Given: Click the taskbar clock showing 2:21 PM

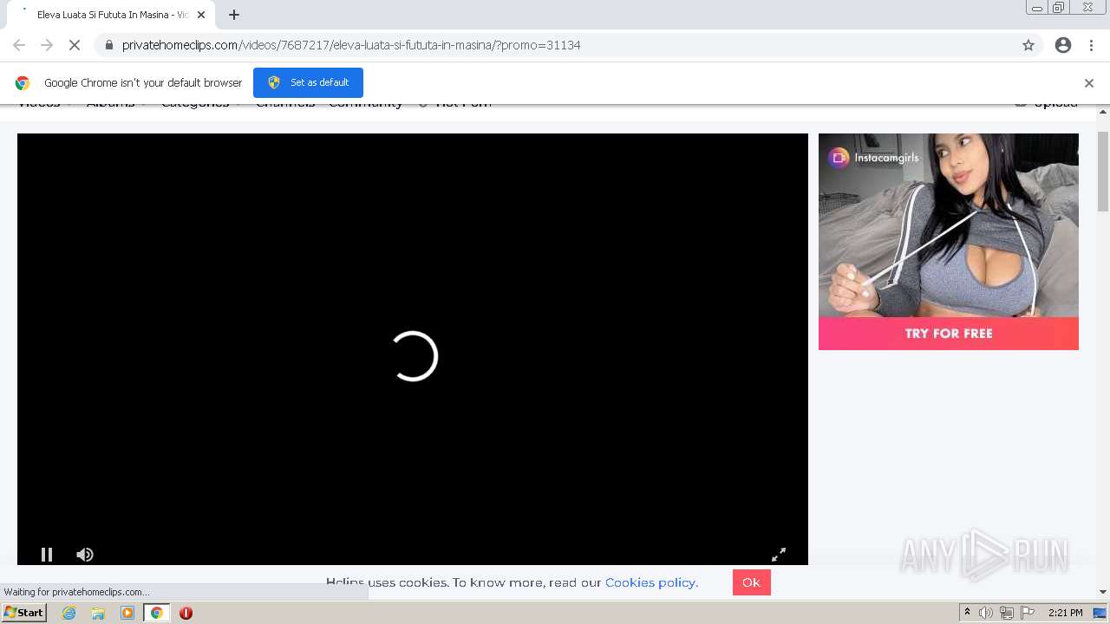Looking at the screenshot, I should click(x=1065, y=613).
